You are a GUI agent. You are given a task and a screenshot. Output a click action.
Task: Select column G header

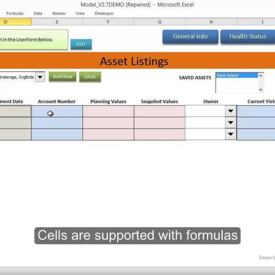[160, 22]
